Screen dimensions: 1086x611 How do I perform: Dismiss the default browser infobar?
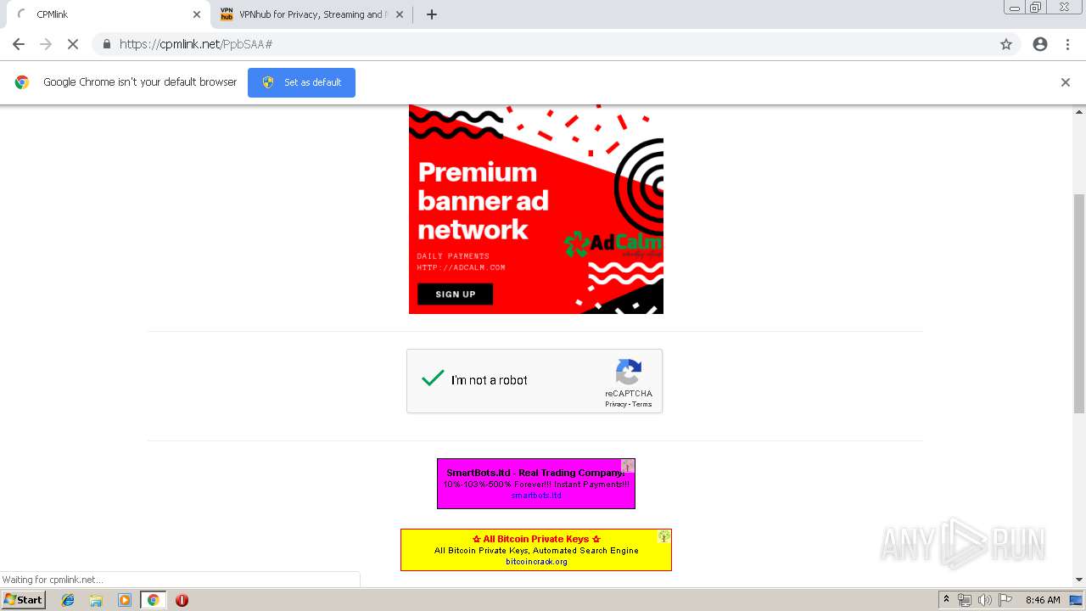pyautogui.click(x=1066, y=82)
